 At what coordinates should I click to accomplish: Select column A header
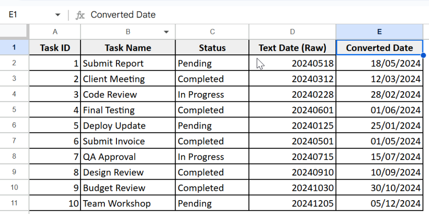[x=54, y=32]
